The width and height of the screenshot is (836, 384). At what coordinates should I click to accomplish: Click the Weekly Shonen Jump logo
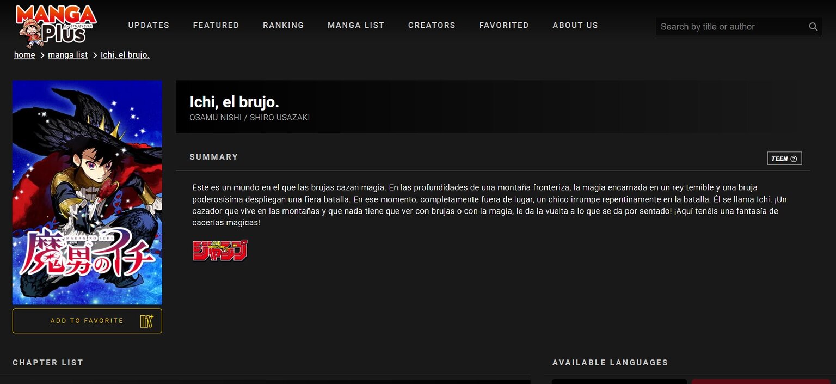coord(220,251)
